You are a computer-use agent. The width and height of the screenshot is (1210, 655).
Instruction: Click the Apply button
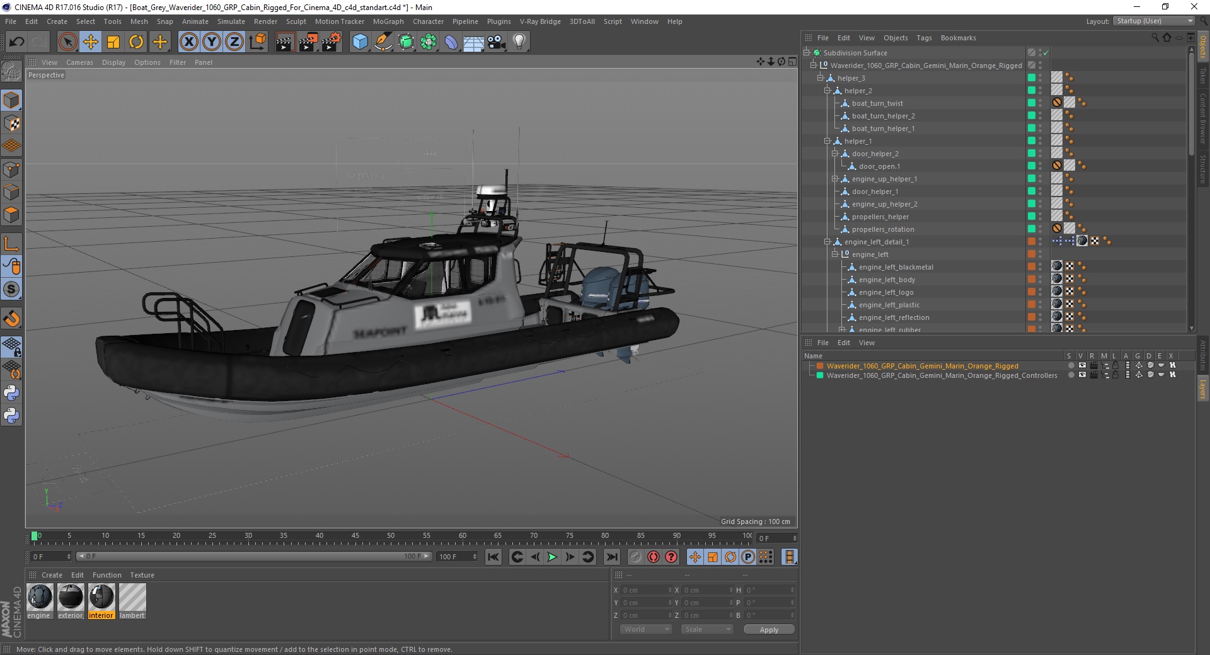click(769, 629)
